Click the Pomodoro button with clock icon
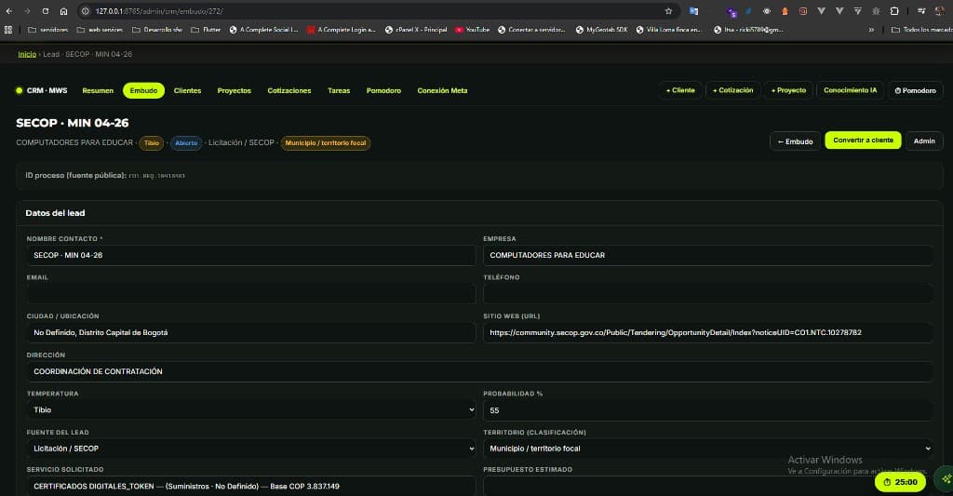This screenshot has width=953, height=496. click(x=916, y=90)
